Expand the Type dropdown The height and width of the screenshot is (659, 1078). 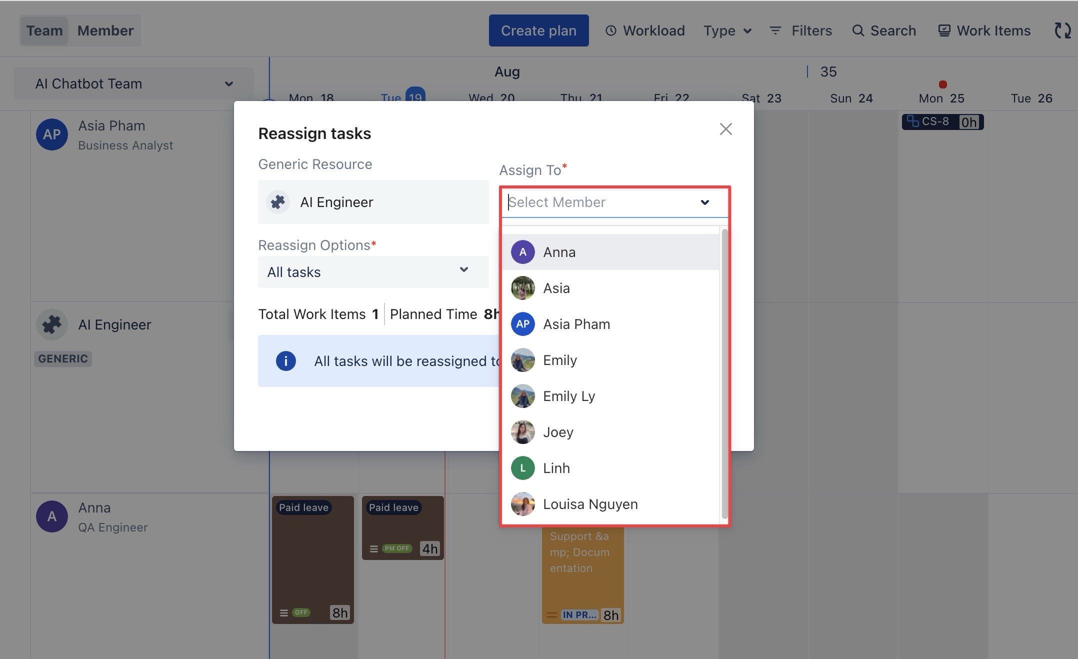click(727, 30)
